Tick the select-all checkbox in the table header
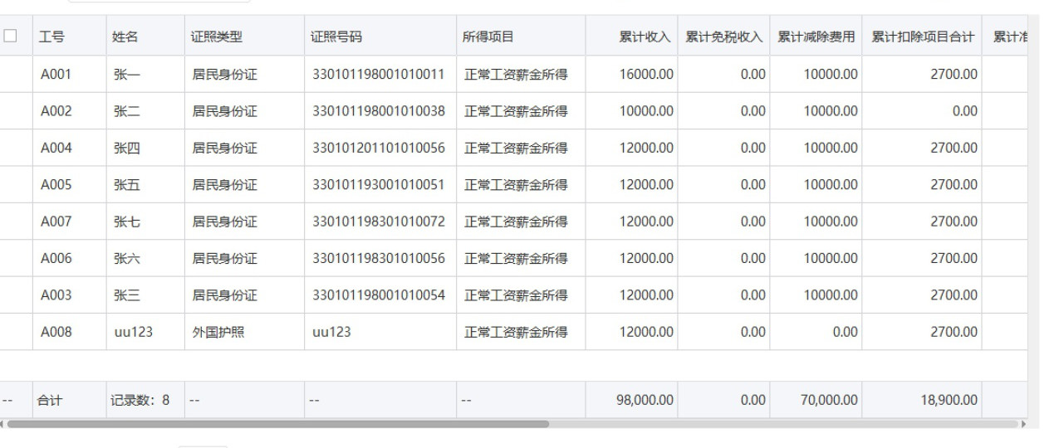The width and height of the screenshot is (1054, 448). (10, 37)
